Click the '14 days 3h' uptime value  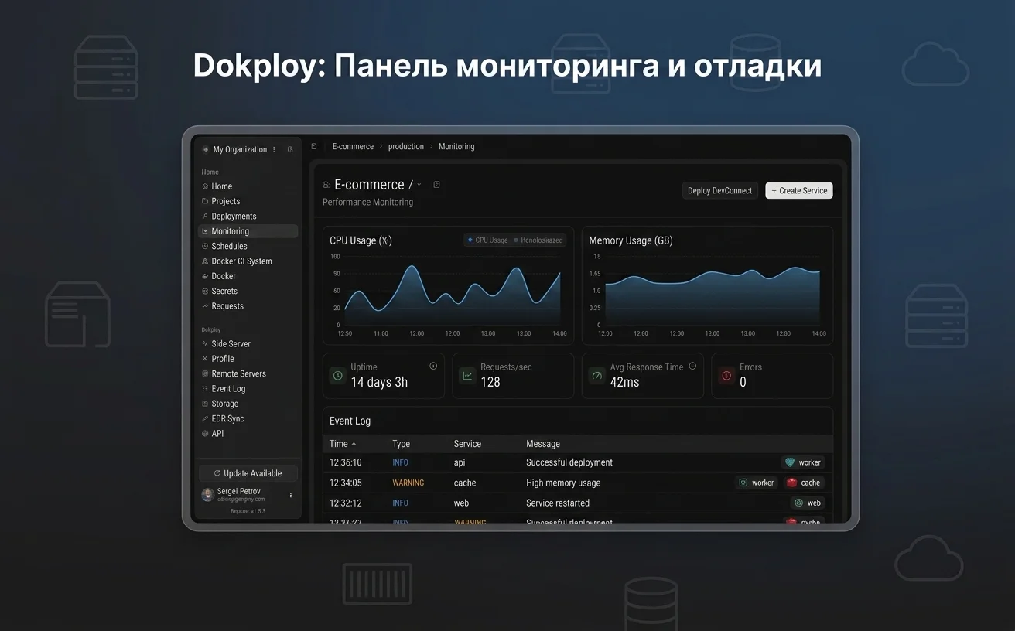coord(379,382)
